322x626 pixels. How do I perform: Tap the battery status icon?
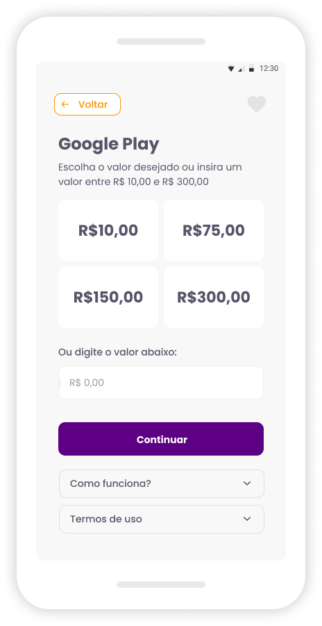coord(251,69)
